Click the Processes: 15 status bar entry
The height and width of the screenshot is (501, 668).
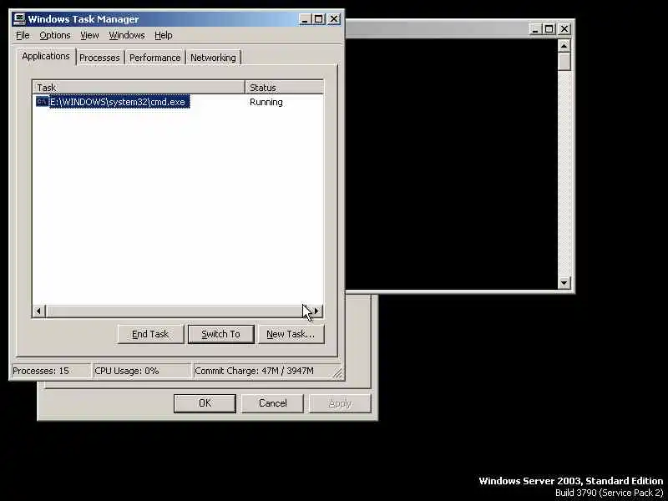coord(51,371)
